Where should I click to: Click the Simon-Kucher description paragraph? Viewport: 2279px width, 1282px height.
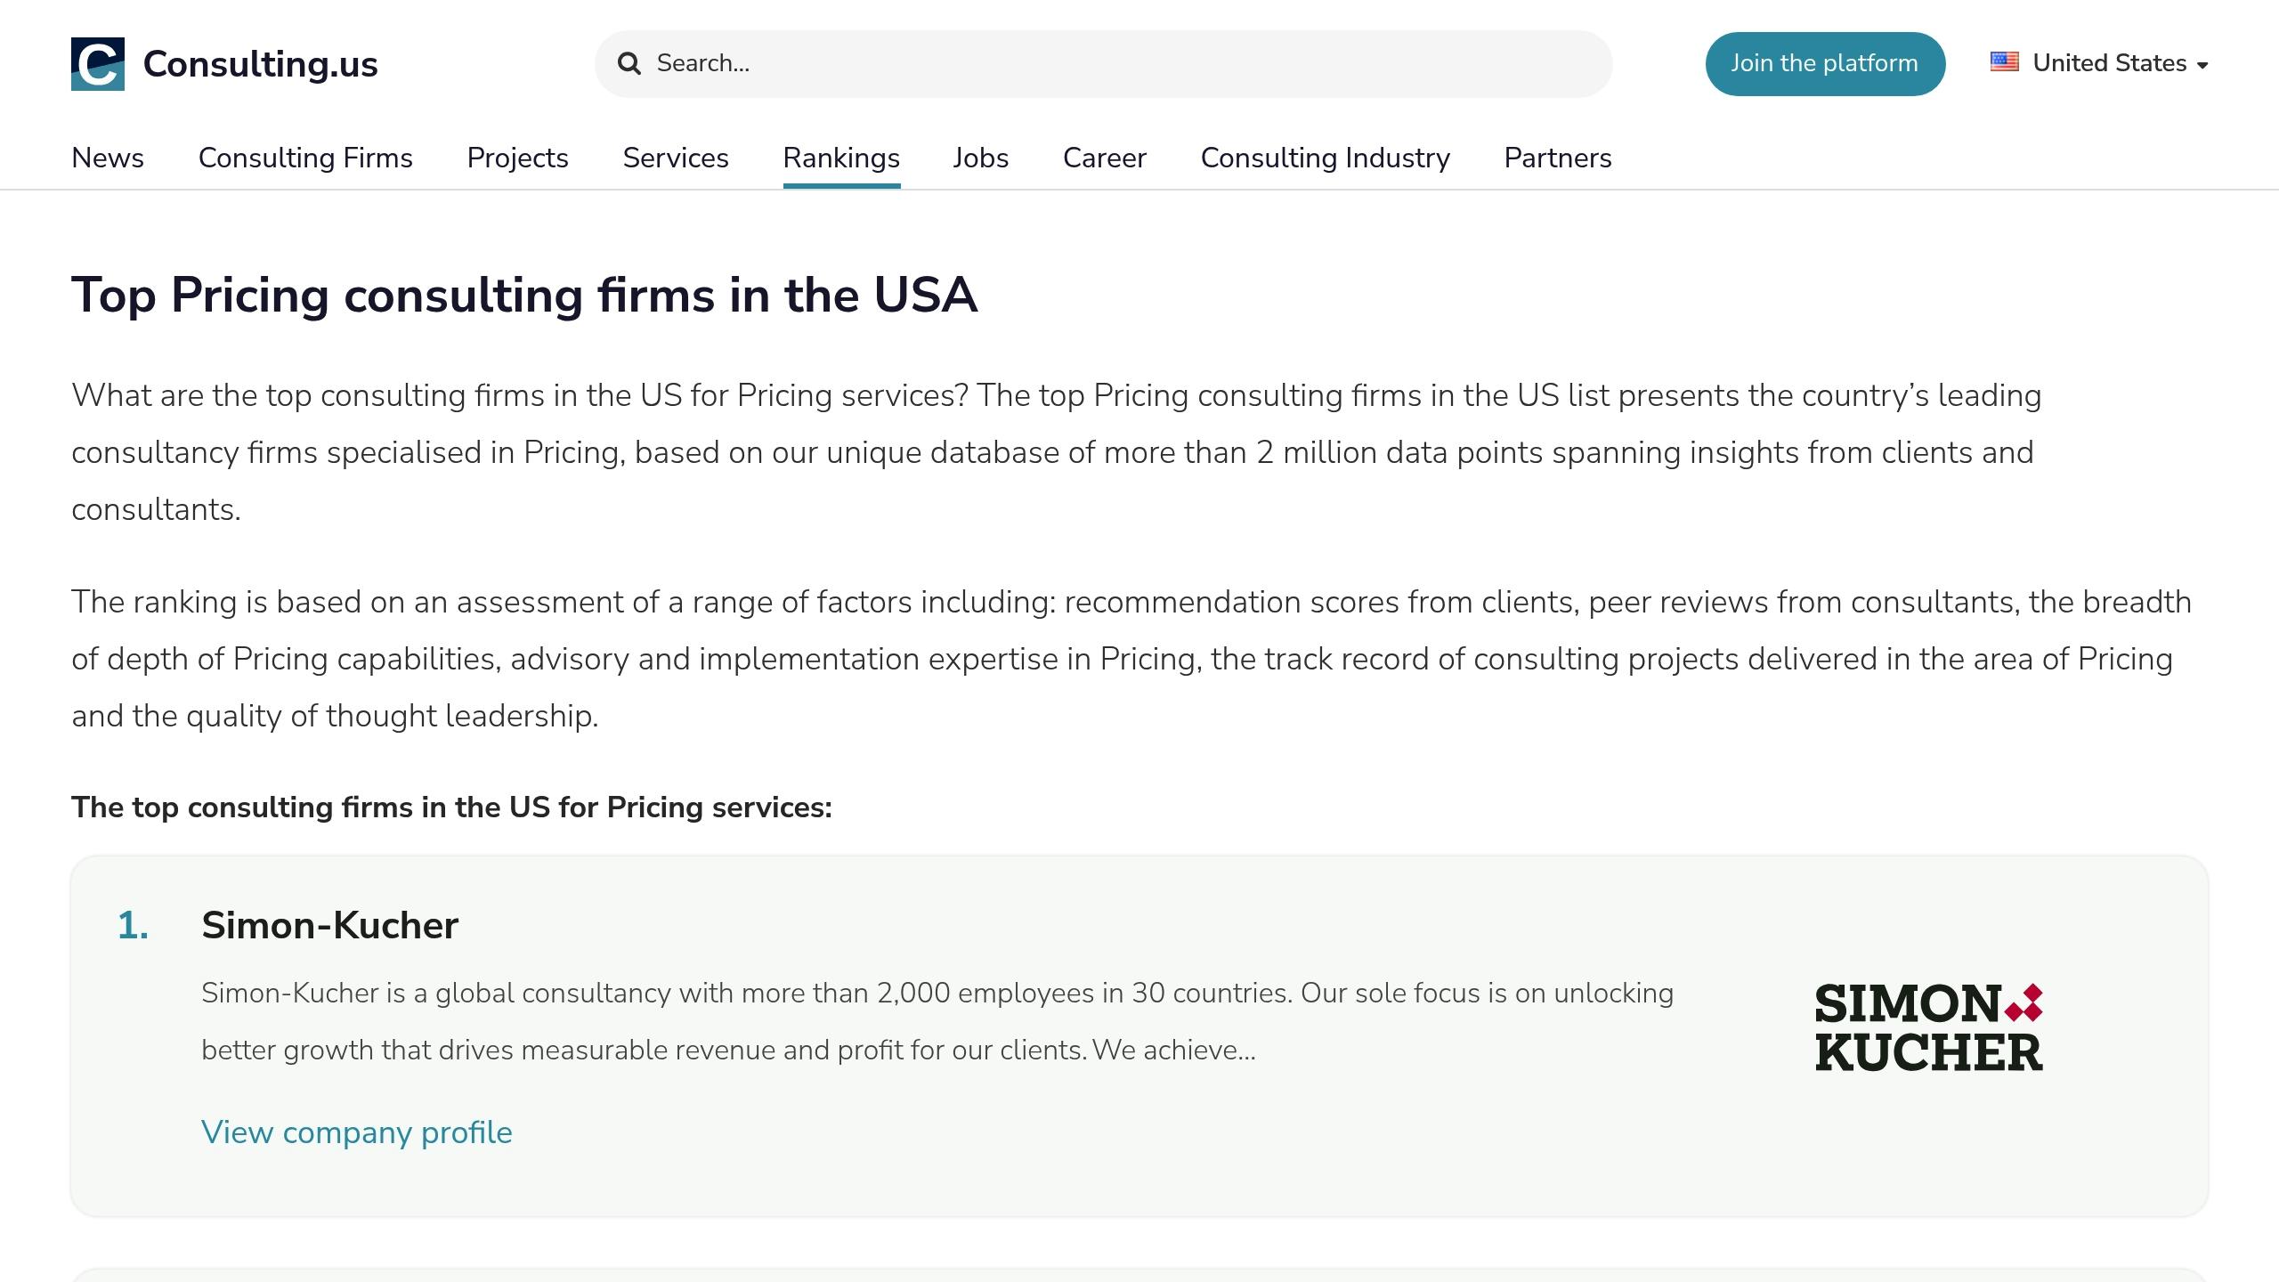point(937,1021)
